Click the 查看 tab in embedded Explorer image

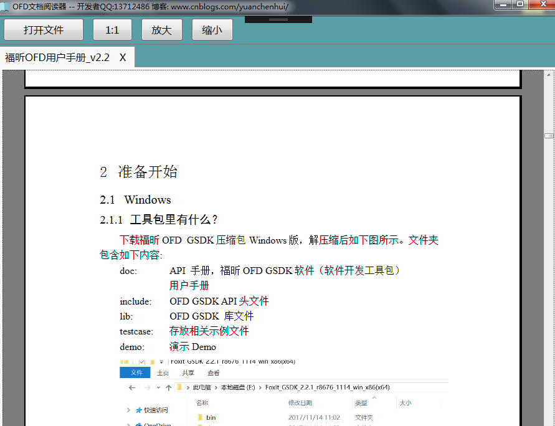click(x=214, y=373)
